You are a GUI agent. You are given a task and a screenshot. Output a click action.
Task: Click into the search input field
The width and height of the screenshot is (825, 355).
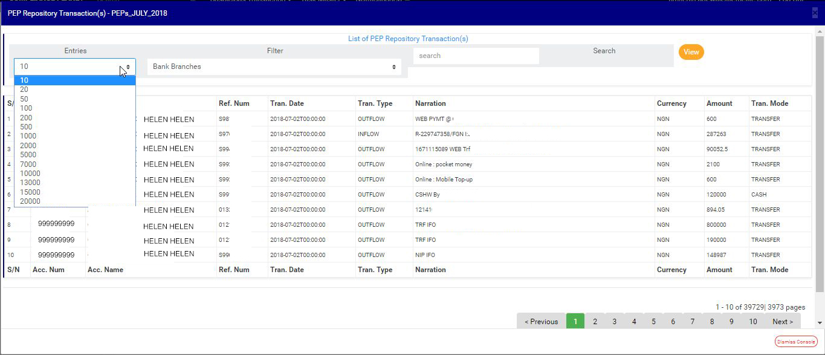476,56
